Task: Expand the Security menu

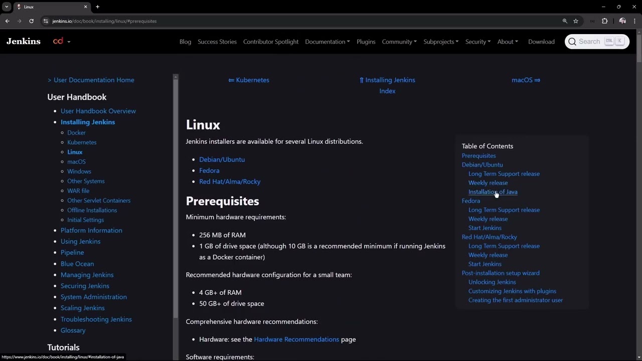Action: 478,42
